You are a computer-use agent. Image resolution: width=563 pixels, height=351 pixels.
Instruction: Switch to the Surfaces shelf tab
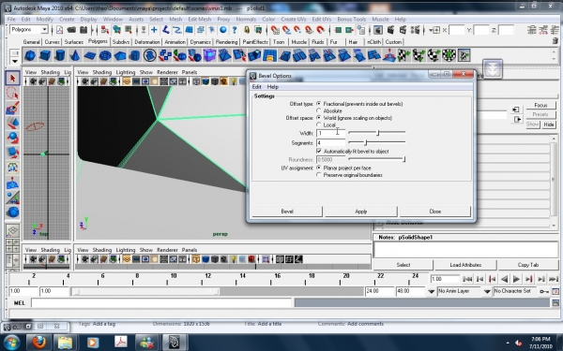pos(74,42)
